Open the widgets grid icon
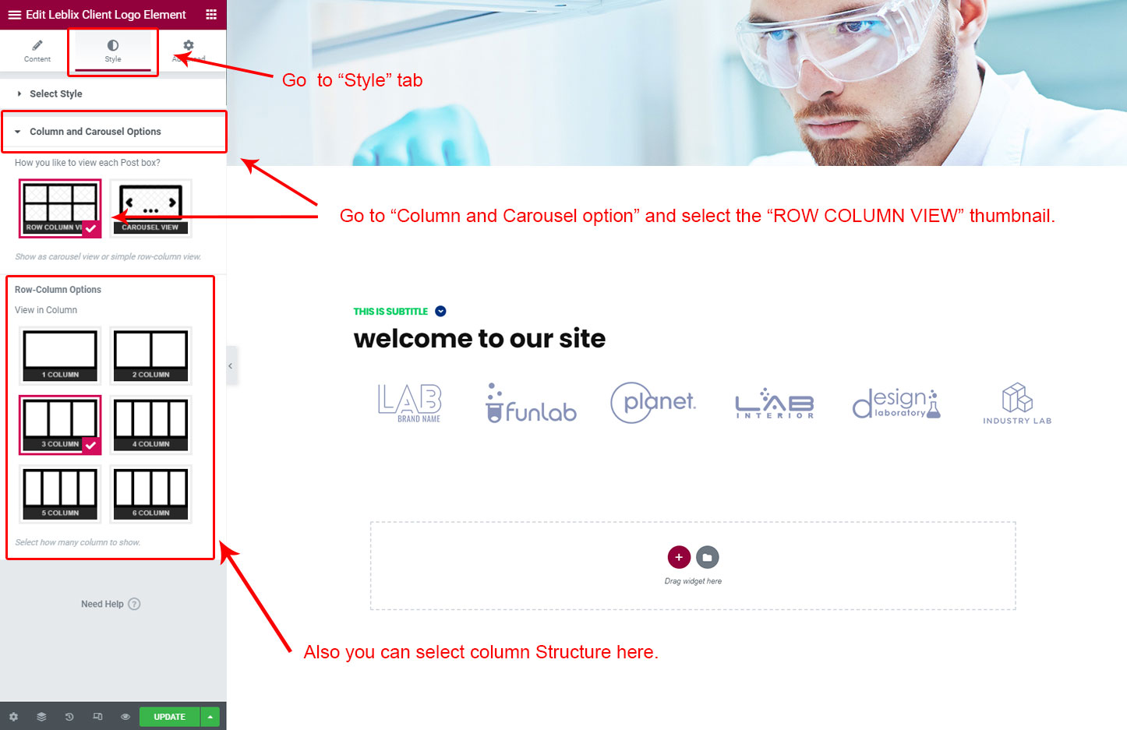 pyautogui.click(x=211, y=15)
